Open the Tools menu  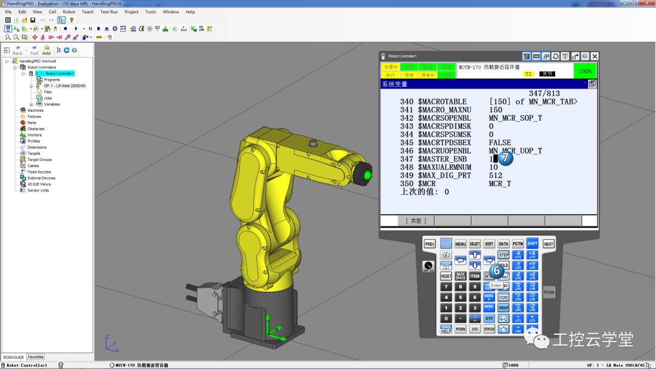(151, 12)
